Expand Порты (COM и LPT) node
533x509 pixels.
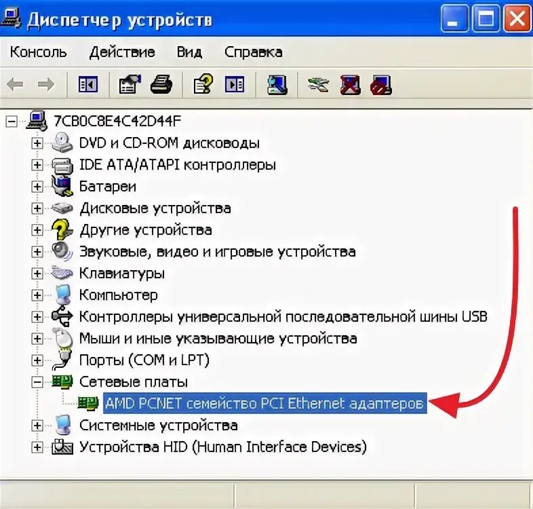pos(37,360)
